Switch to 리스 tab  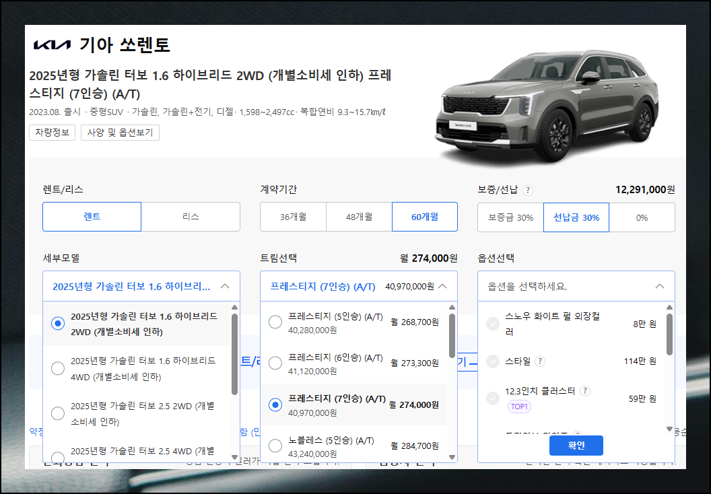coord(191,217)
